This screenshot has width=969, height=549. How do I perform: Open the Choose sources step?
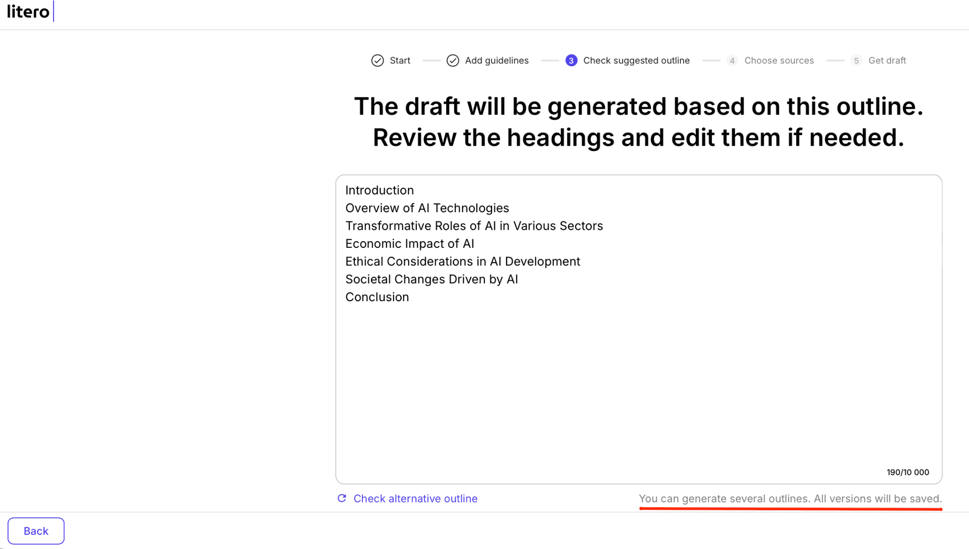pos(779,61)
